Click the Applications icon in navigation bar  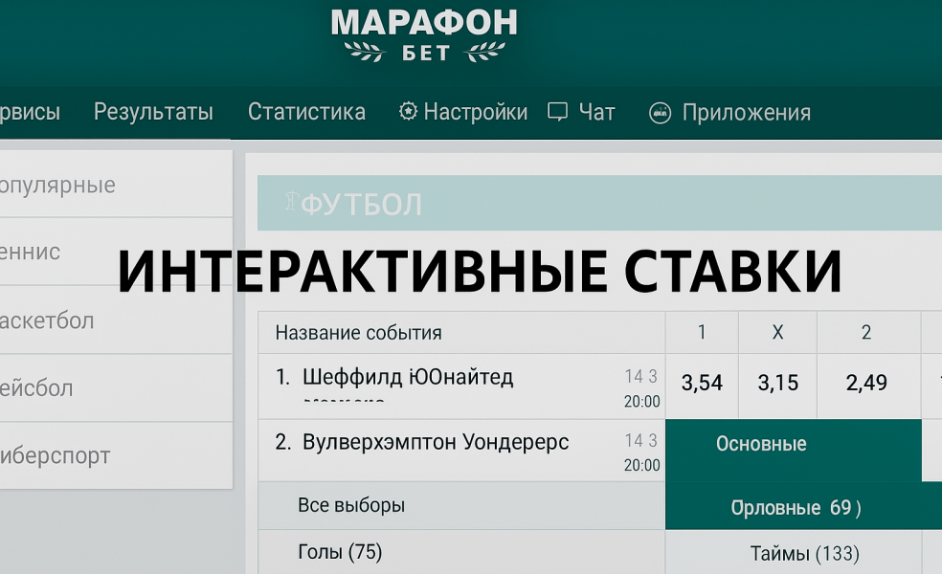pos(660,113)
